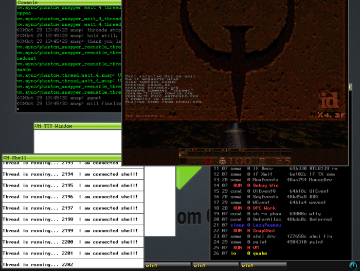Select the rightmost win1 taskbar button
The image size is (360, 271).
point(263,266)
